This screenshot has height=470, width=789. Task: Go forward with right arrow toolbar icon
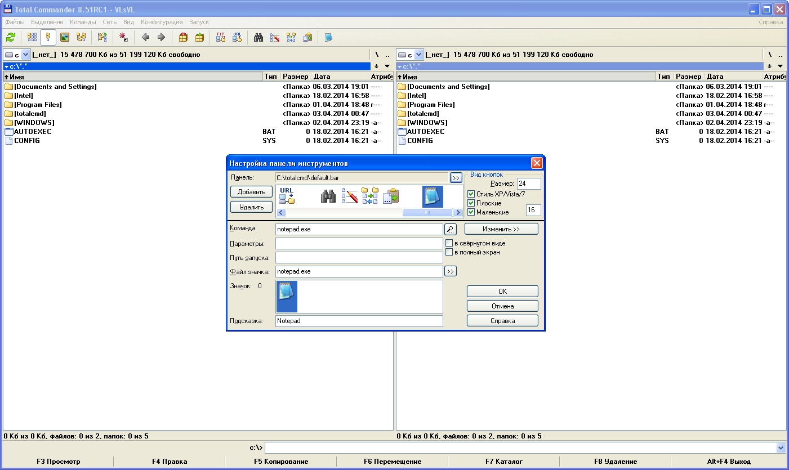161,38
